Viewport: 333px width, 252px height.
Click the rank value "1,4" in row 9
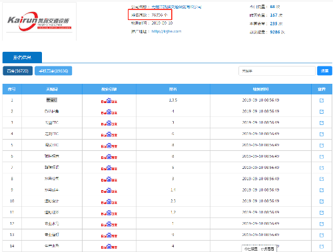pos(173,190)
